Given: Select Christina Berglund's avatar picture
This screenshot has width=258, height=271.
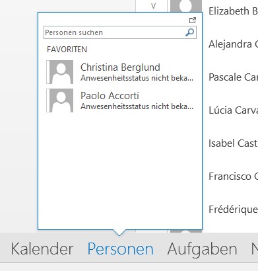Looking at the screenshot, I should (x=60, y=72).
